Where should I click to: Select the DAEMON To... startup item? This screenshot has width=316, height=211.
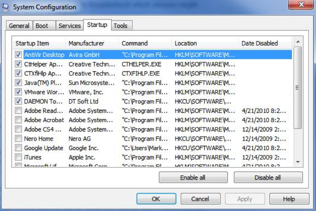pos(43,101)
